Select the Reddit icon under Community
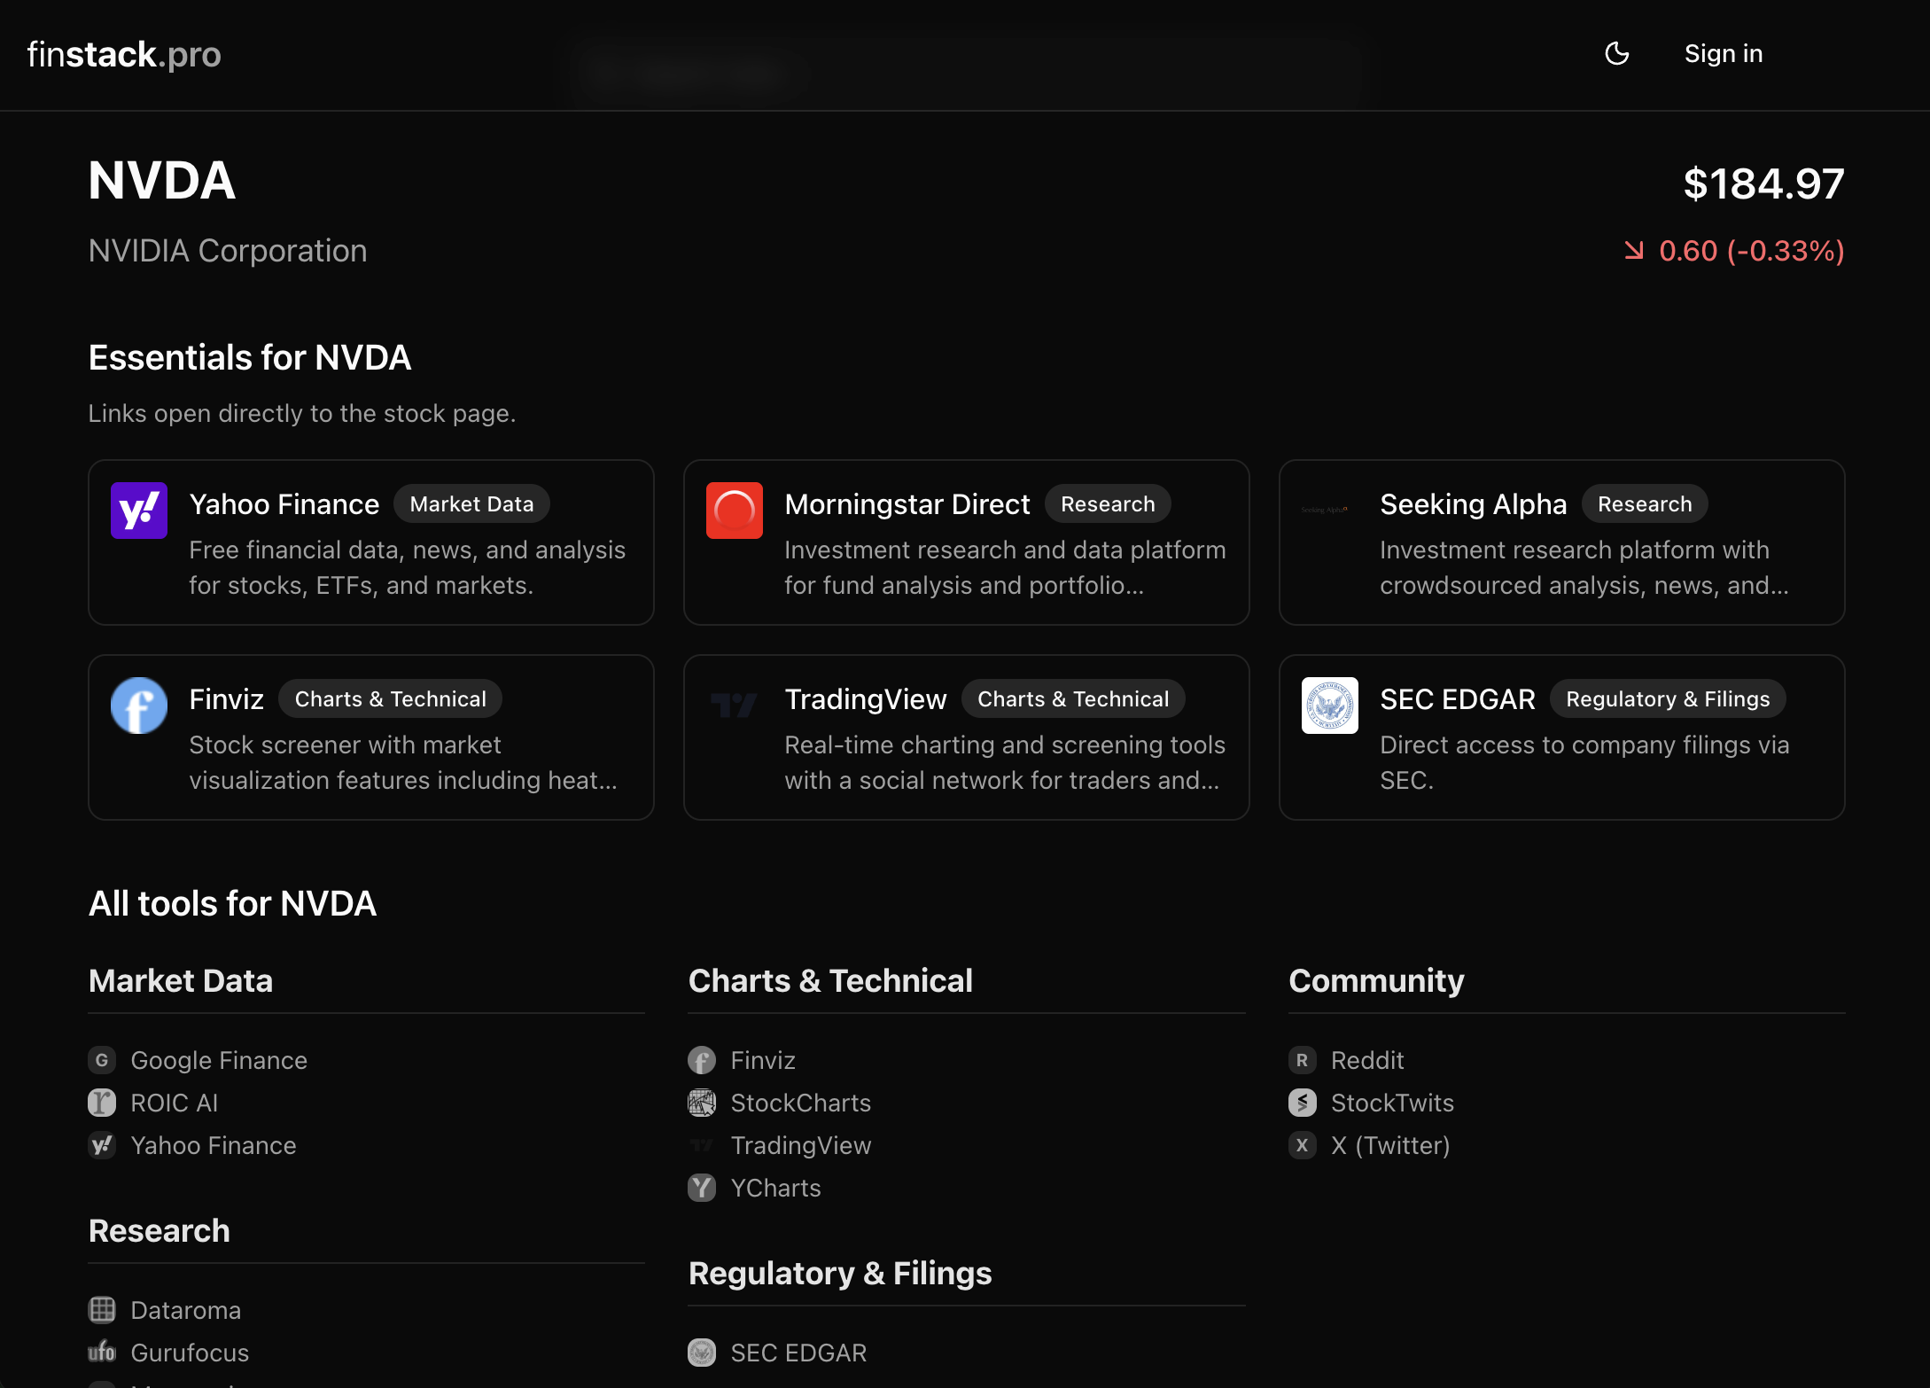1930x1388 pixels. click(1302, 1059)
